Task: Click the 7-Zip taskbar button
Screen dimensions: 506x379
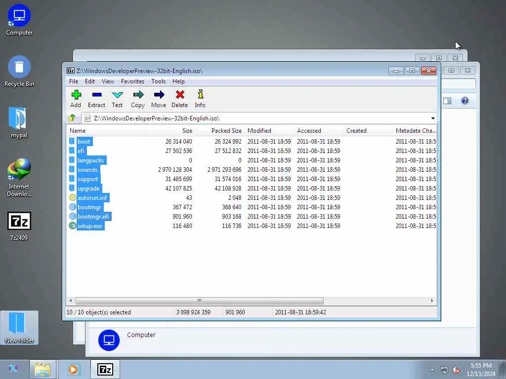Action: click(105, 369)
